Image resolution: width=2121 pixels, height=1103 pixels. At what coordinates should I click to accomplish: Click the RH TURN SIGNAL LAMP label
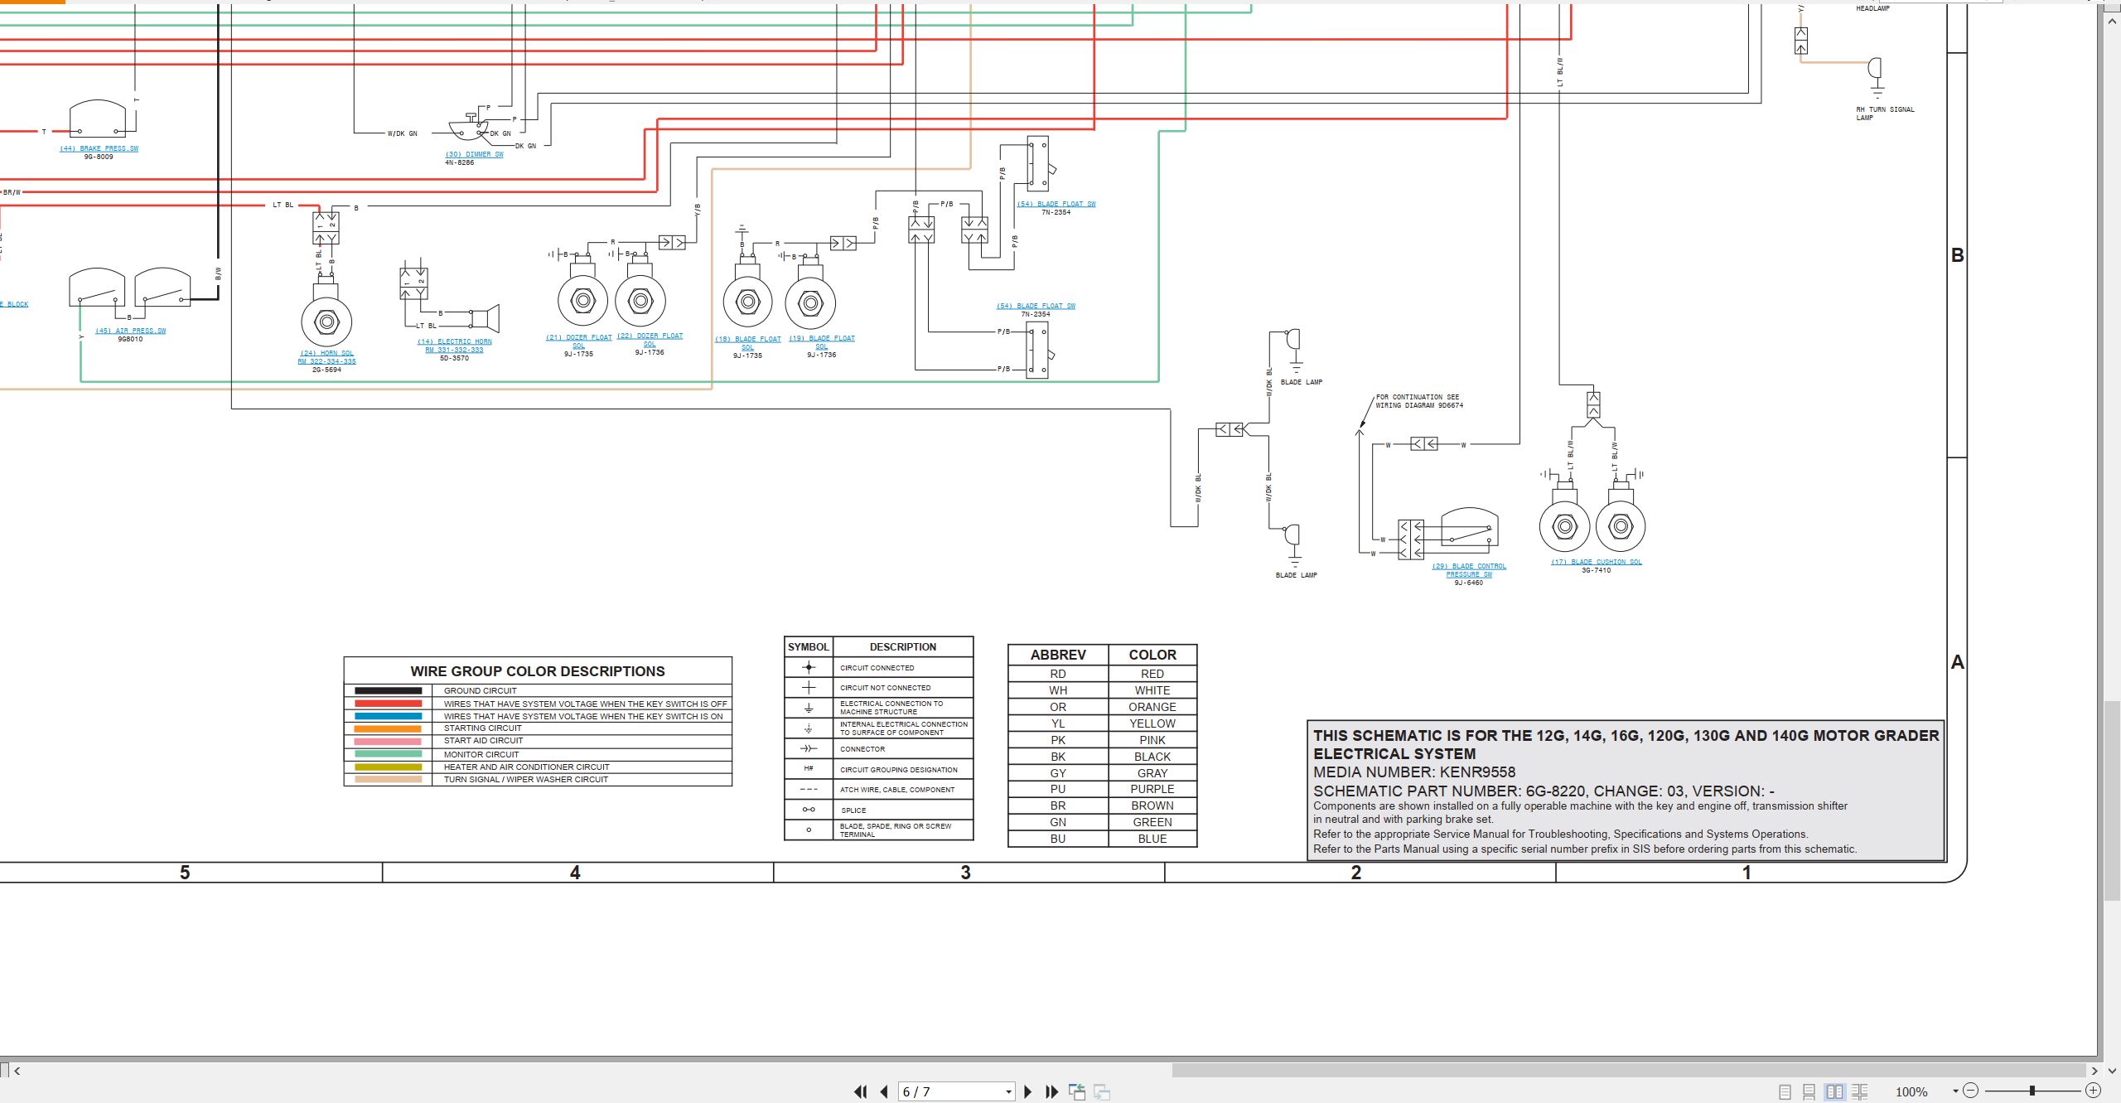click(1885, 114)
